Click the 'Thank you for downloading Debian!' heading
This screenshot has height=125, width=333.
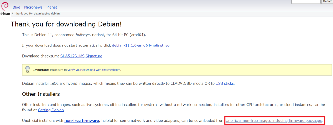click(x=66, y=24)
